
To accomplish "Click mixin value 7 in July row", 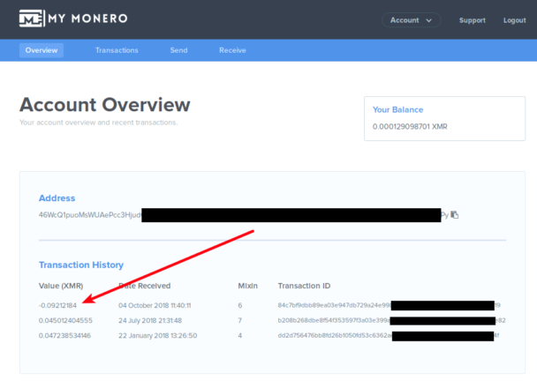I will pos(240,321).
